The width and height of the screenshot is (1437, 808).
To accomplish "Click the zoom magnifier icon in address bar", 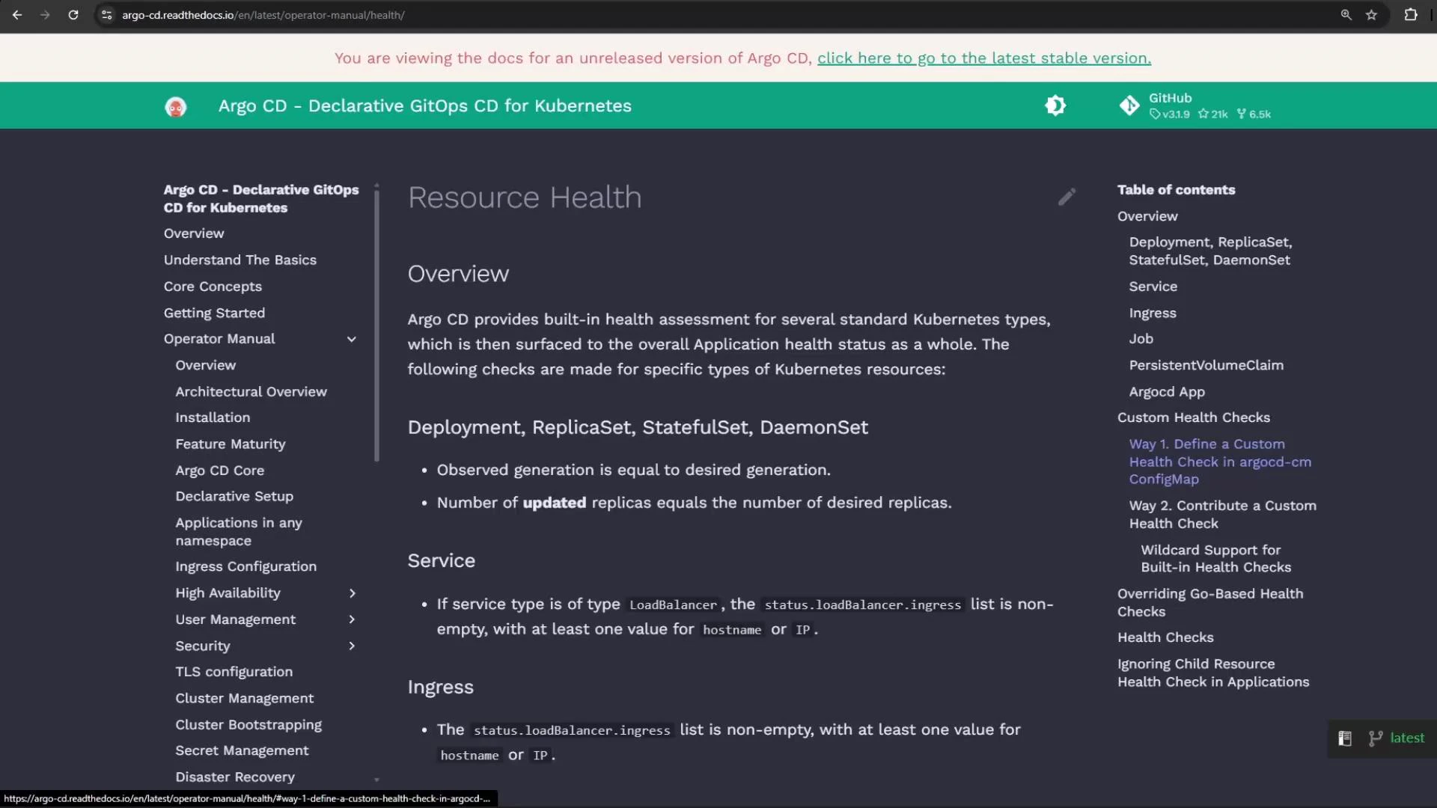I will [x=1346, y=15].
